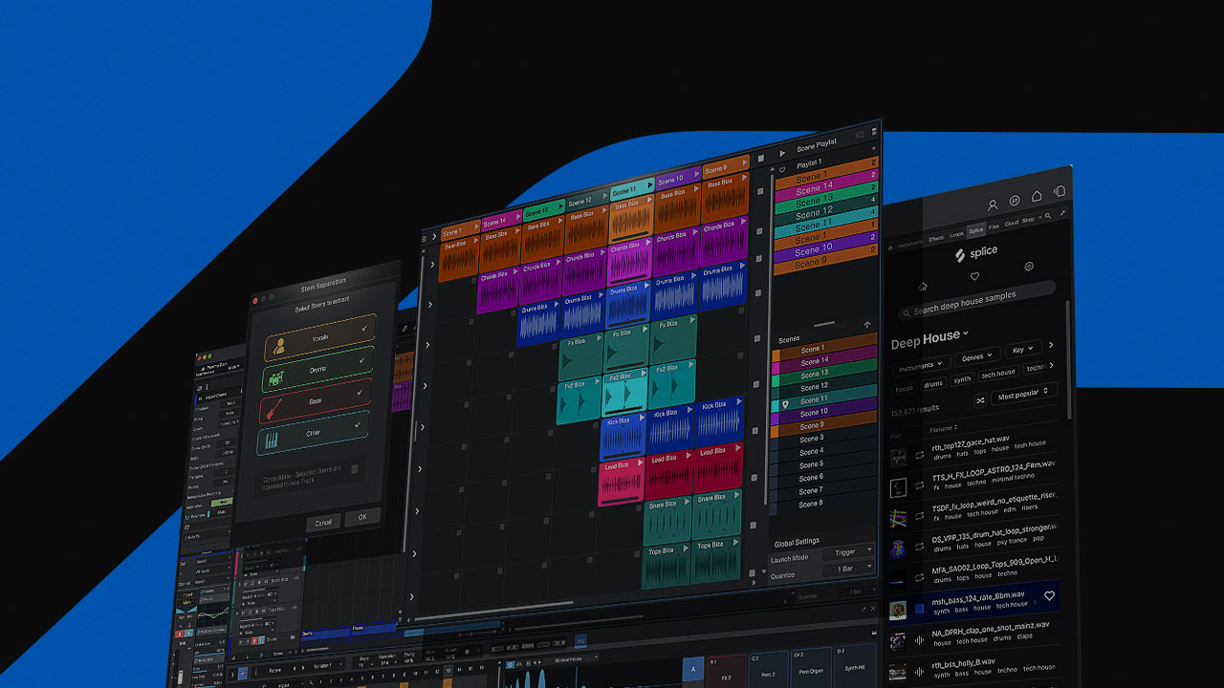Image resolution: width=1224 pixels, height=688 pixels.
Task: Favorite the msh_bass_124_rate_Bbm.wav sample
Action: [x=1049, y=596]
